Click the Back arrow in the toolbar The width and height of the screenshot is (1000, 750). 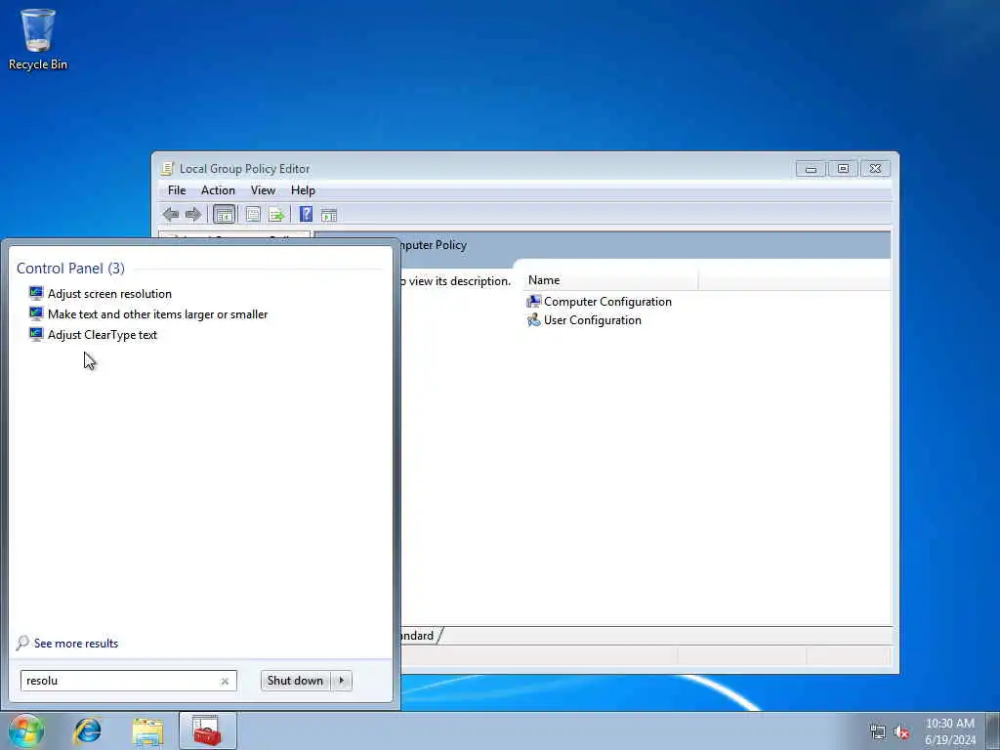pyautogui.click(x=171, y=214)
